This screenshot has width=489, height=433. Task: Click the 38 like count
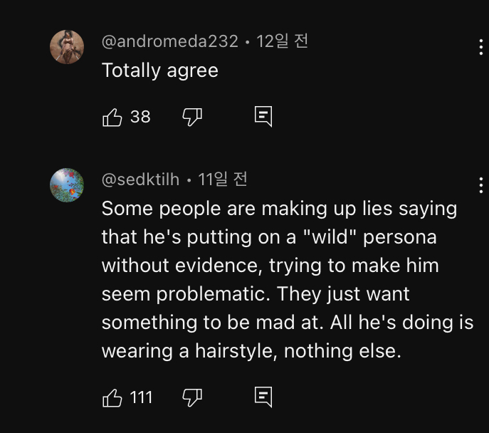(140, 117)
